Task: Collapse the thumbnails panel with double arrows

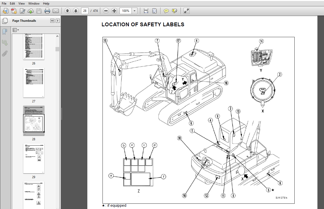Action: (52, 21)
